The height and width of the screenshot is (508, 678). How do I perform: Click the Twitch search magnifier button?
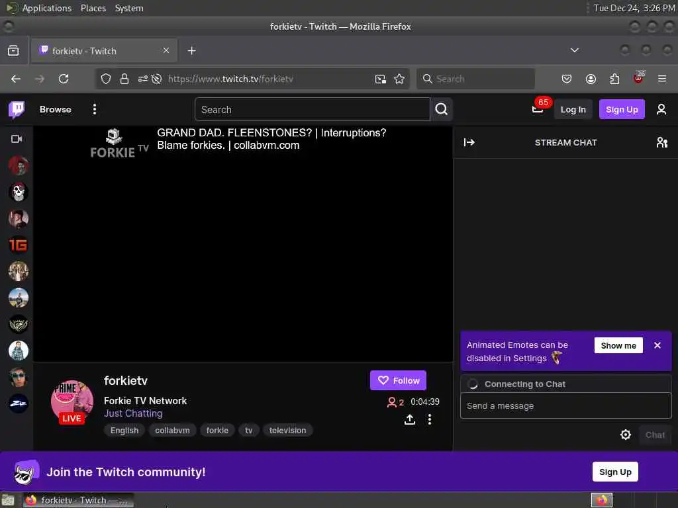pos(442,109)
